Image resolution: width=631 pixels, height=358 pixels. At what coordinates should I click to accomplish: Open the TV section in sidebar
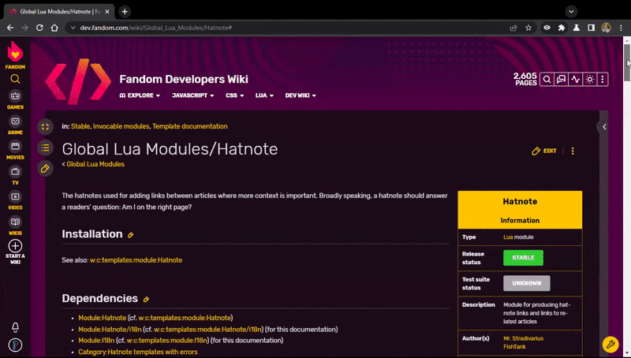click(x=15, y=175)
